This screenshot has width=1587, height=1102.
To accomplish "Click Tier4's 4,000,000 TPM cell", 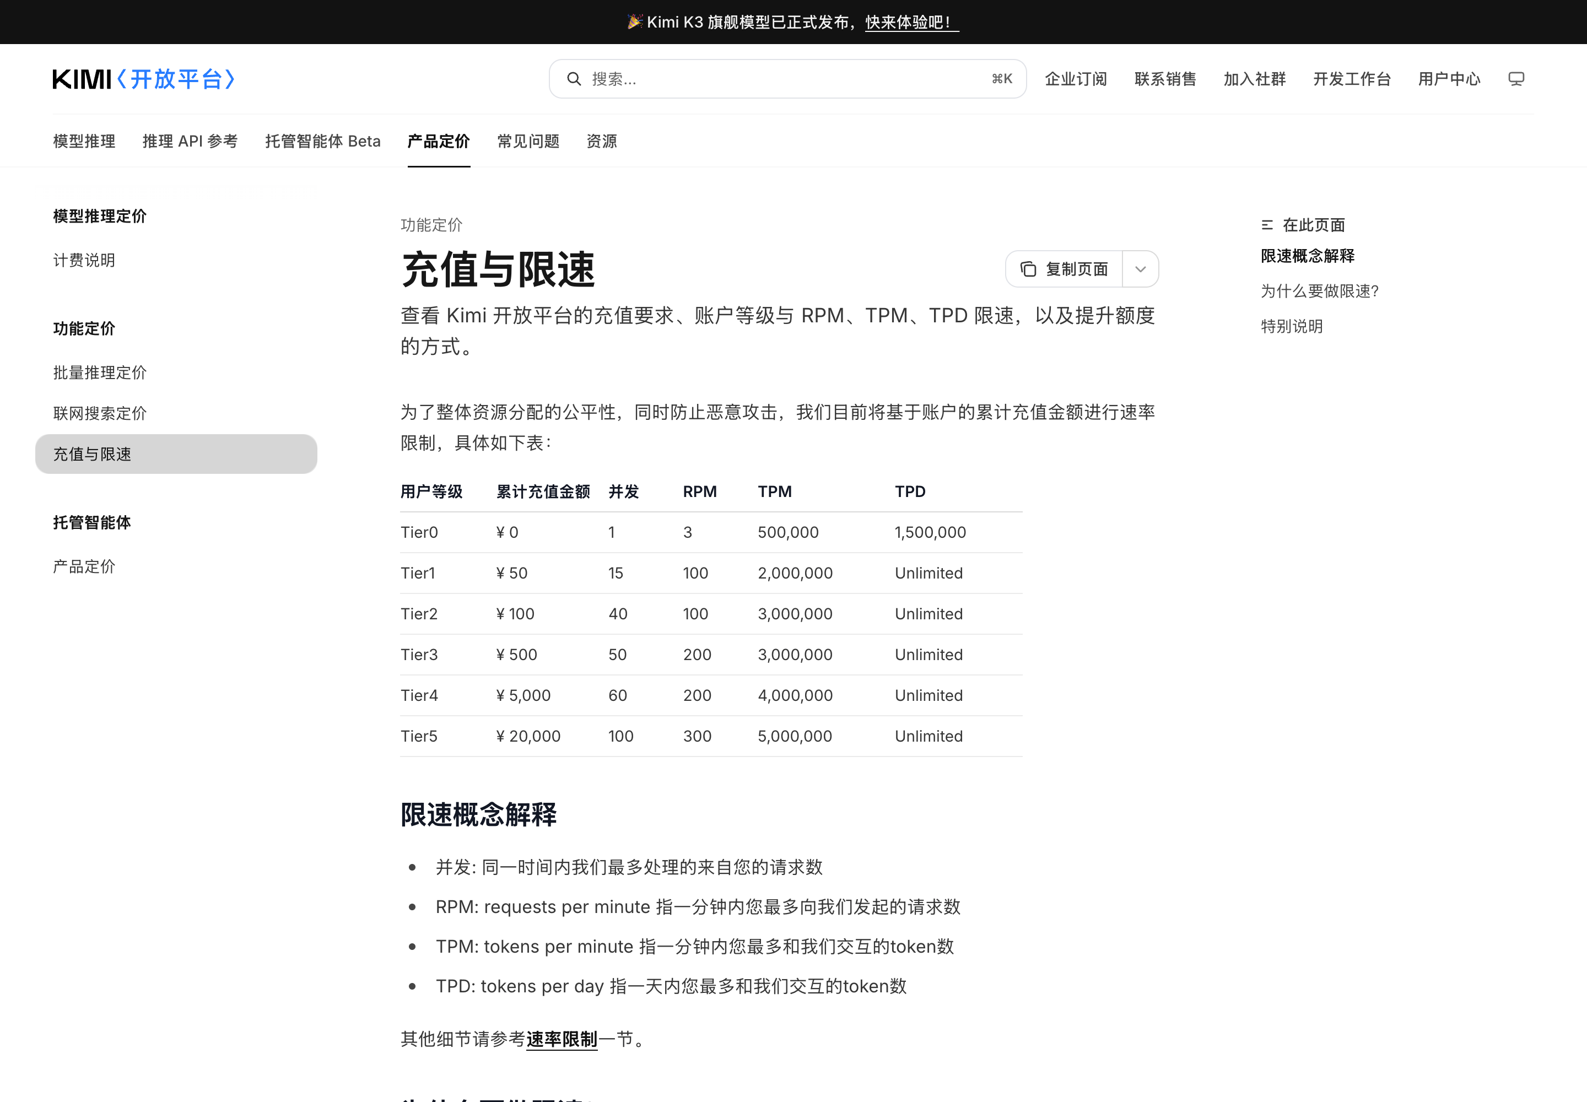I will point(795,695).
